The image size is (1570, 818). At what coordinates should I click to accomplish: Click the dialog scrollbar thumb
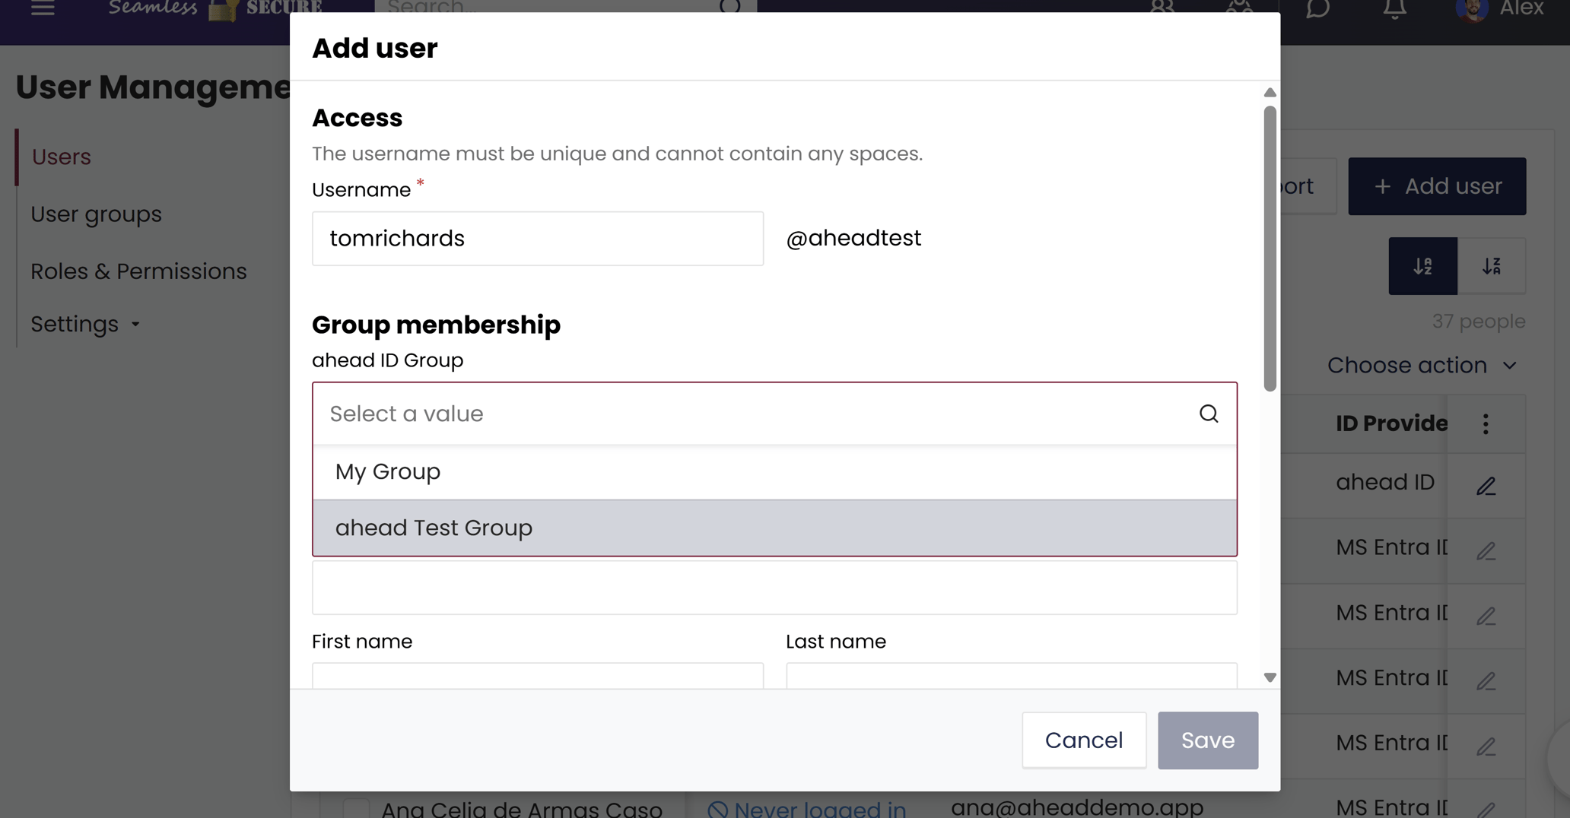click(1270, 249)
